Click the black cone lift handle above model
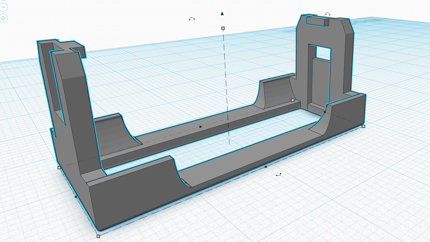Image resolution: width=430 pixels, height=242 pixels. pyautogui.click(x=222, y=13)
